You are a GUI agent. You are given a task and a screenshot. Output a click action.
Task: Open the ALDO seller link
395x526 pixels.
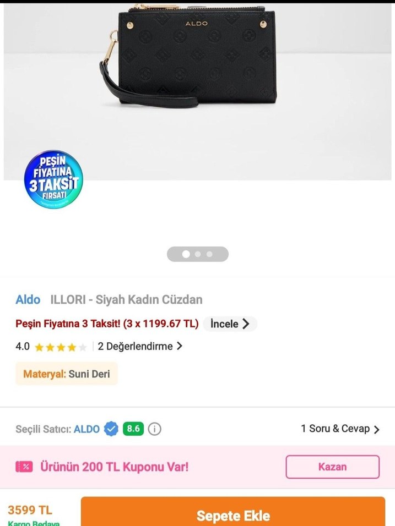click(86, 429)
